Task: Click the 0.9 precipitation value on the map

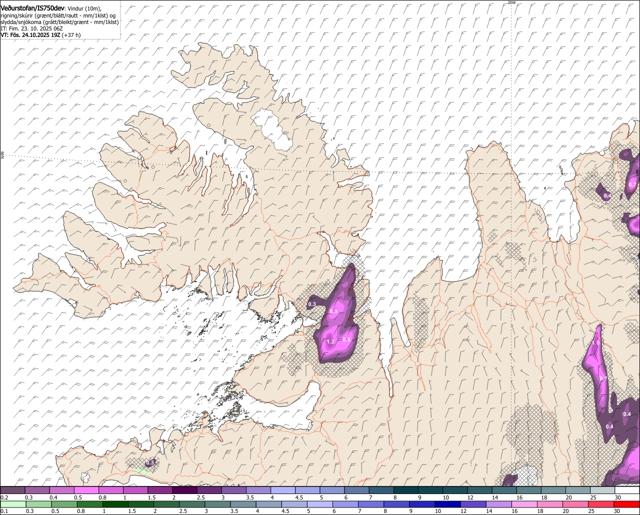Action: pyautogui.click(x=334, y=311)
